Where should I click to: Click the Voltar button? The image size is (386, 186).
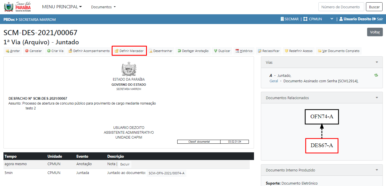tap(375, 32)
